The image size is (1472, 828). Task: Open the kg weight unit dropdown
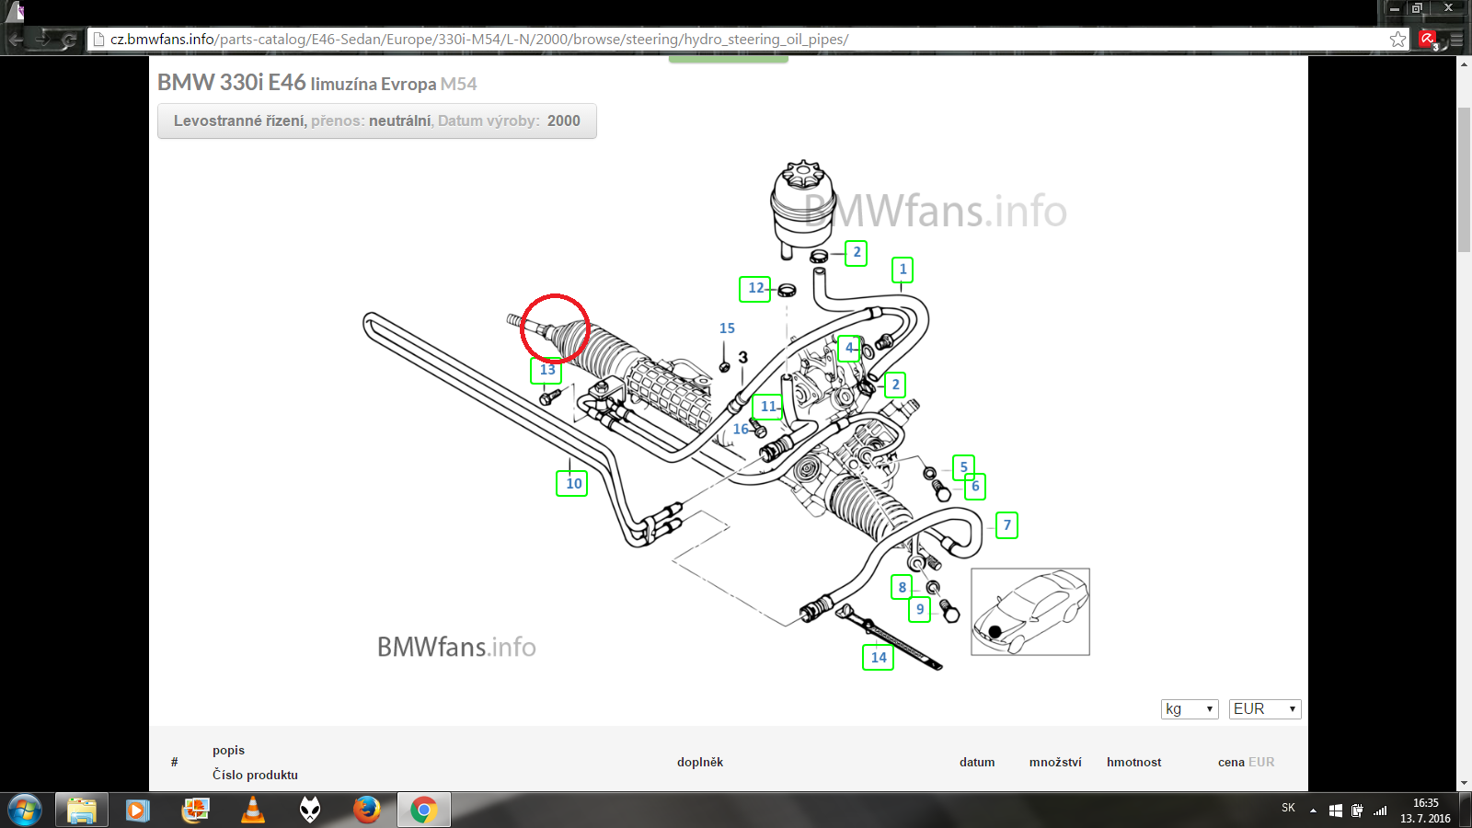1190,708
